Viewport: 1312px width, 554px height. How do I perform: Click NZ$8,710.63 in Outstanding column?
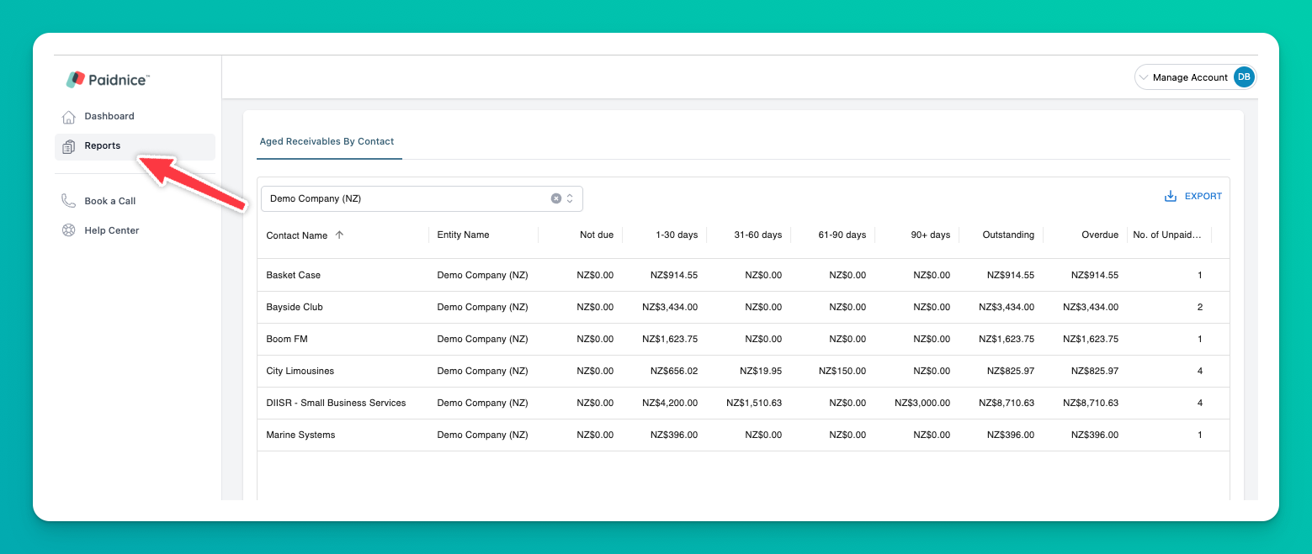click(1007, 403)
